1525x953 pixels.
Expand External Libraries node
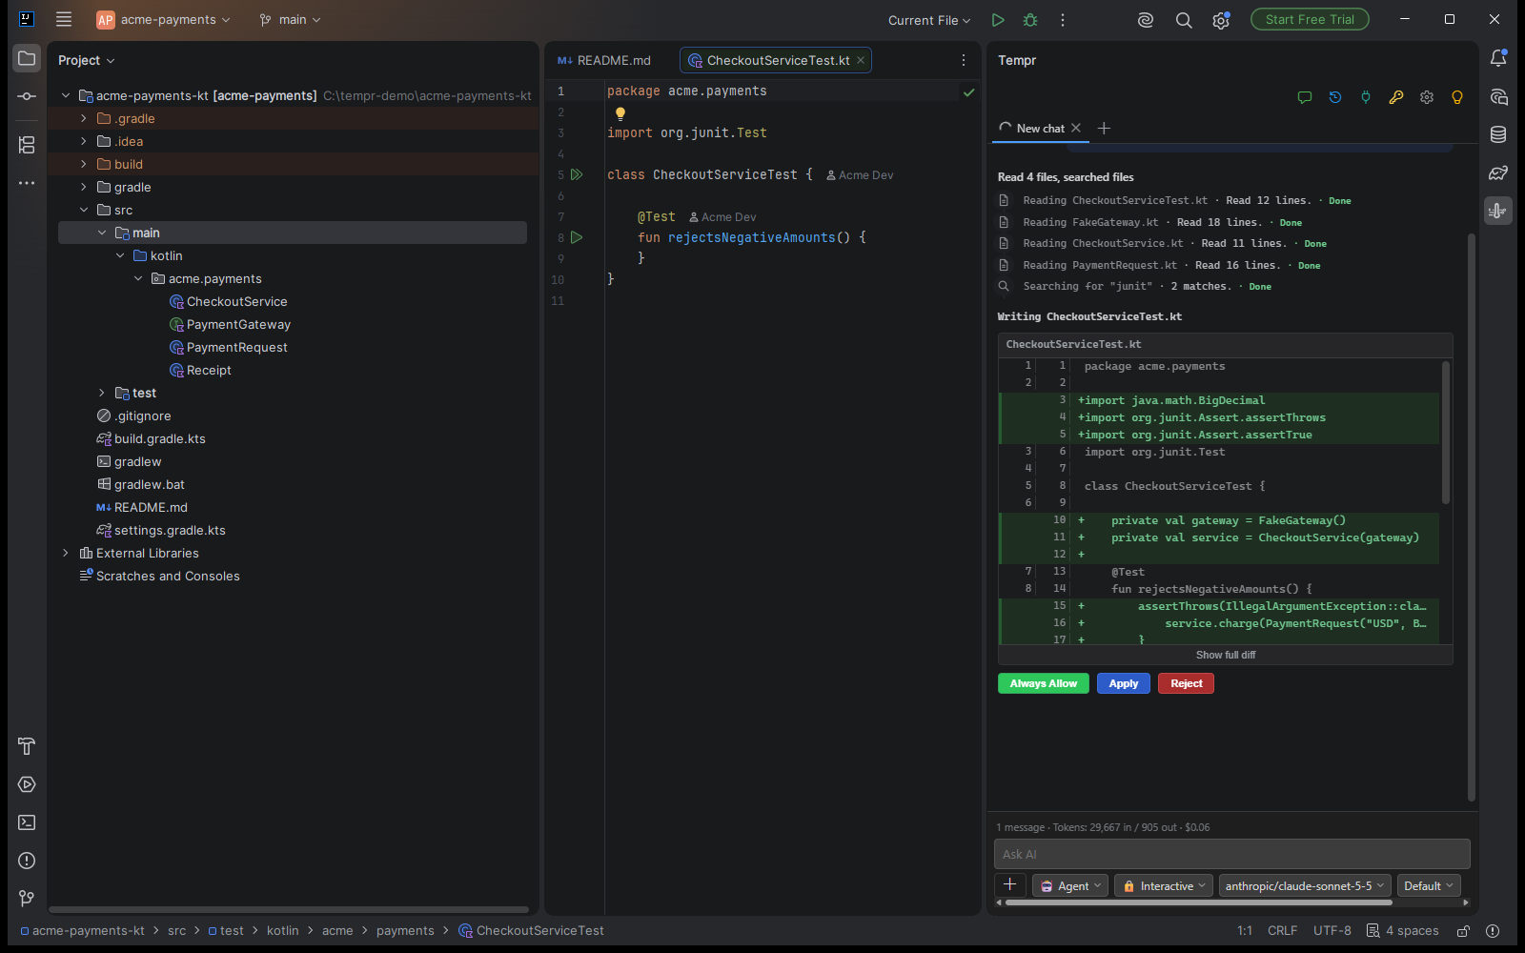click(66, 553)
